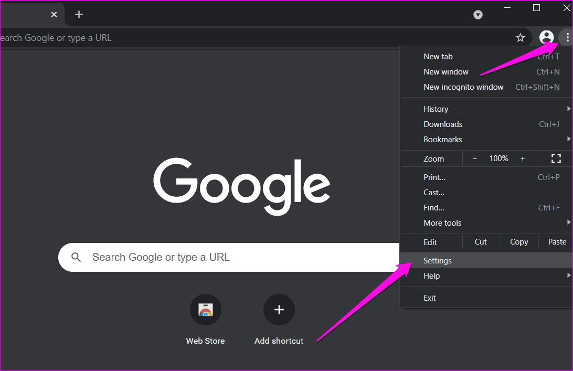Screen dimensions: 573x371
Task: Open Settings from the Chrome menu
Action: [486, 261]
